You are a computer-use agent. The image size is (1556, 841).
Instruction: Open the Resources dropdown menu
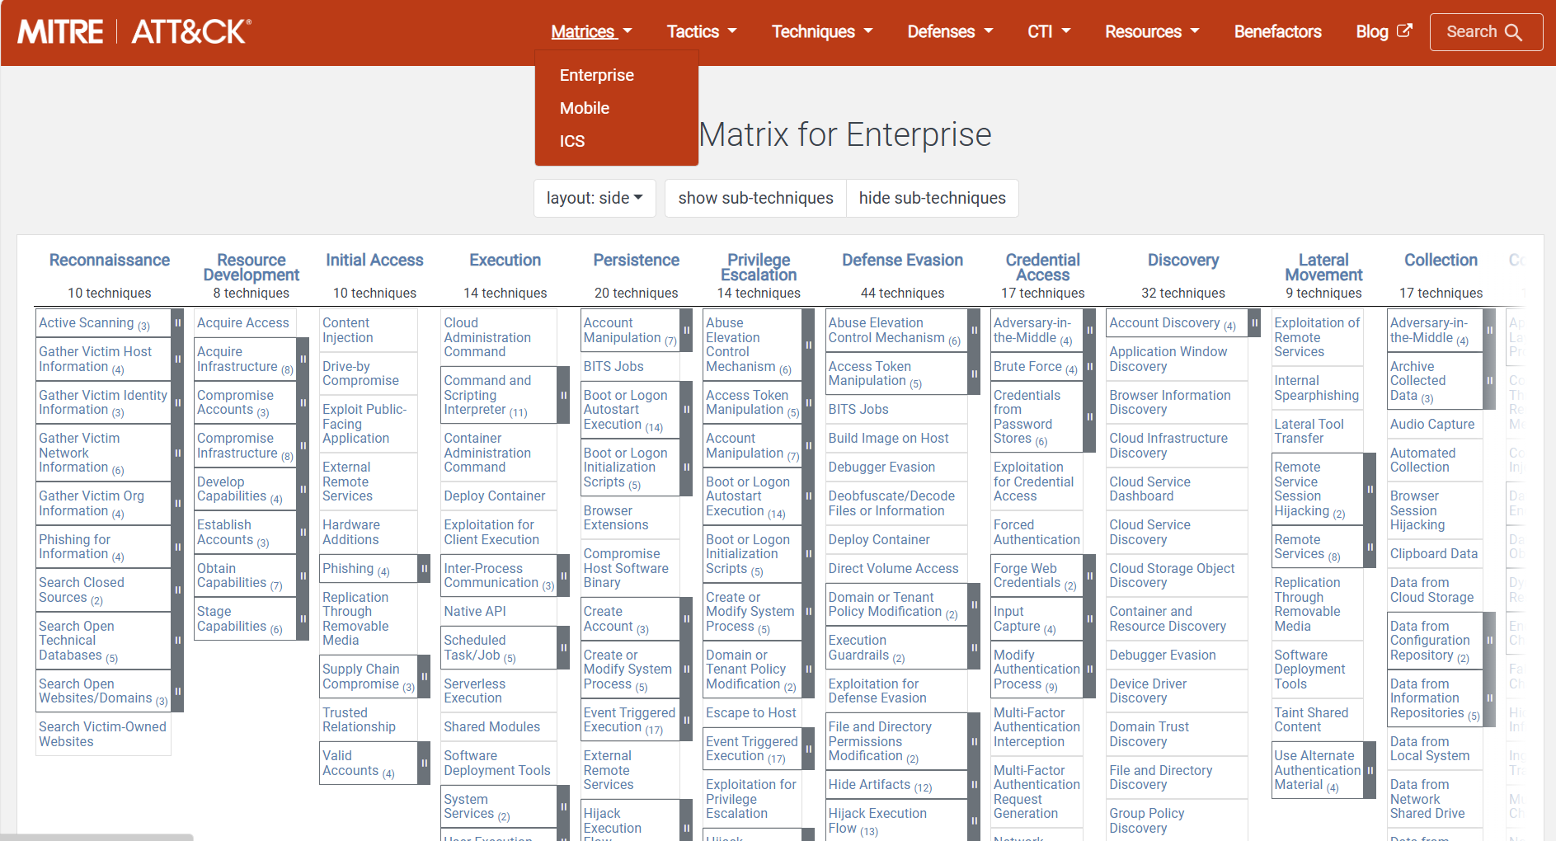pyautogui.click(x=1152, y=32)
